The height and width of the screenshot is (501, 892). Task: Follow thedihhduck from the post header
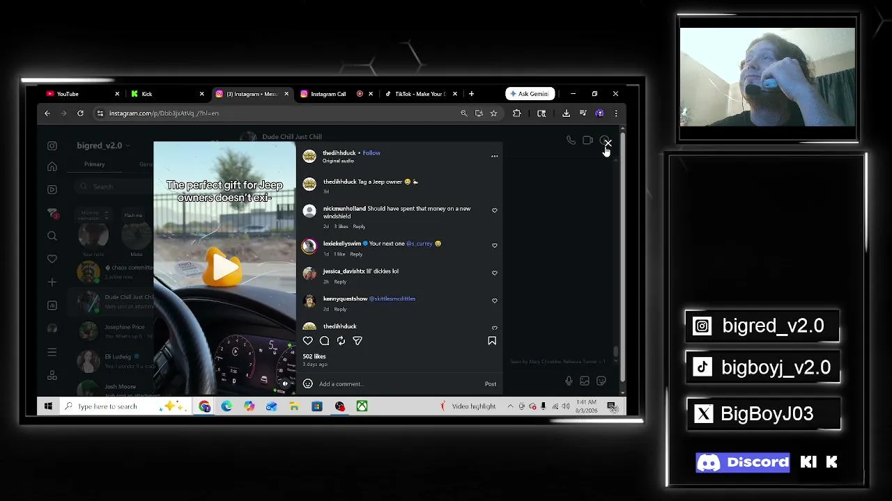point(371,153)
